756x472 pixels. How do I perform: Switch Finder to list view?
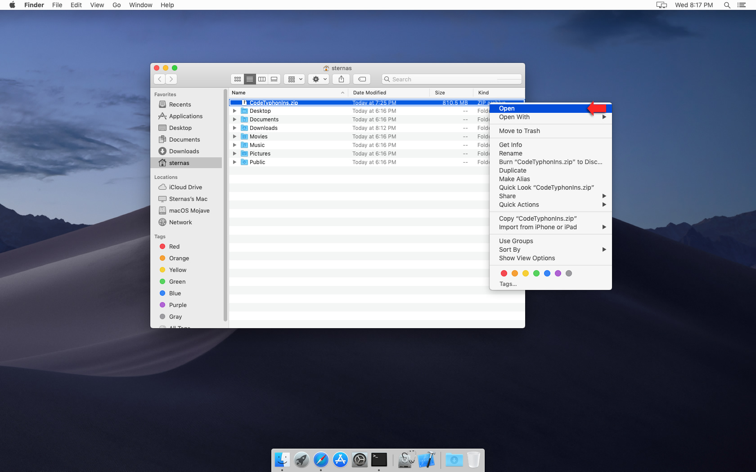point(250,79)
